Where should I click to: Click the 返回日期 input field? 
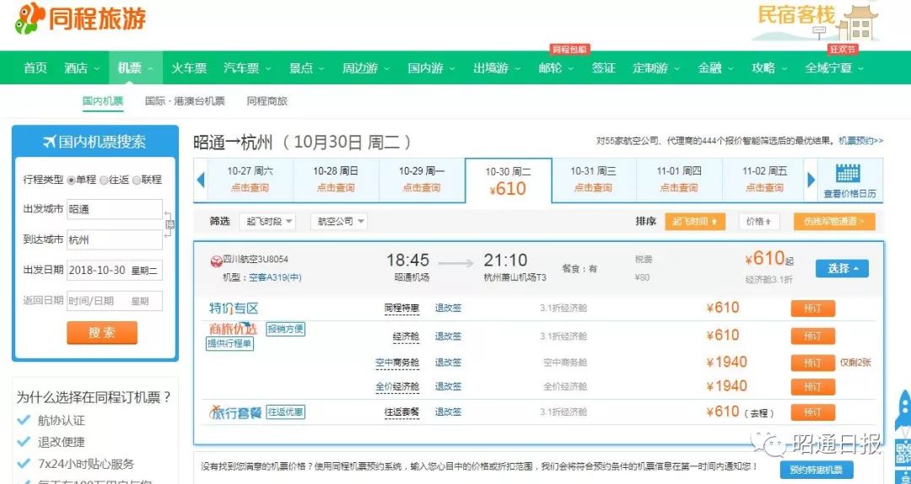[x=115, y=300]
